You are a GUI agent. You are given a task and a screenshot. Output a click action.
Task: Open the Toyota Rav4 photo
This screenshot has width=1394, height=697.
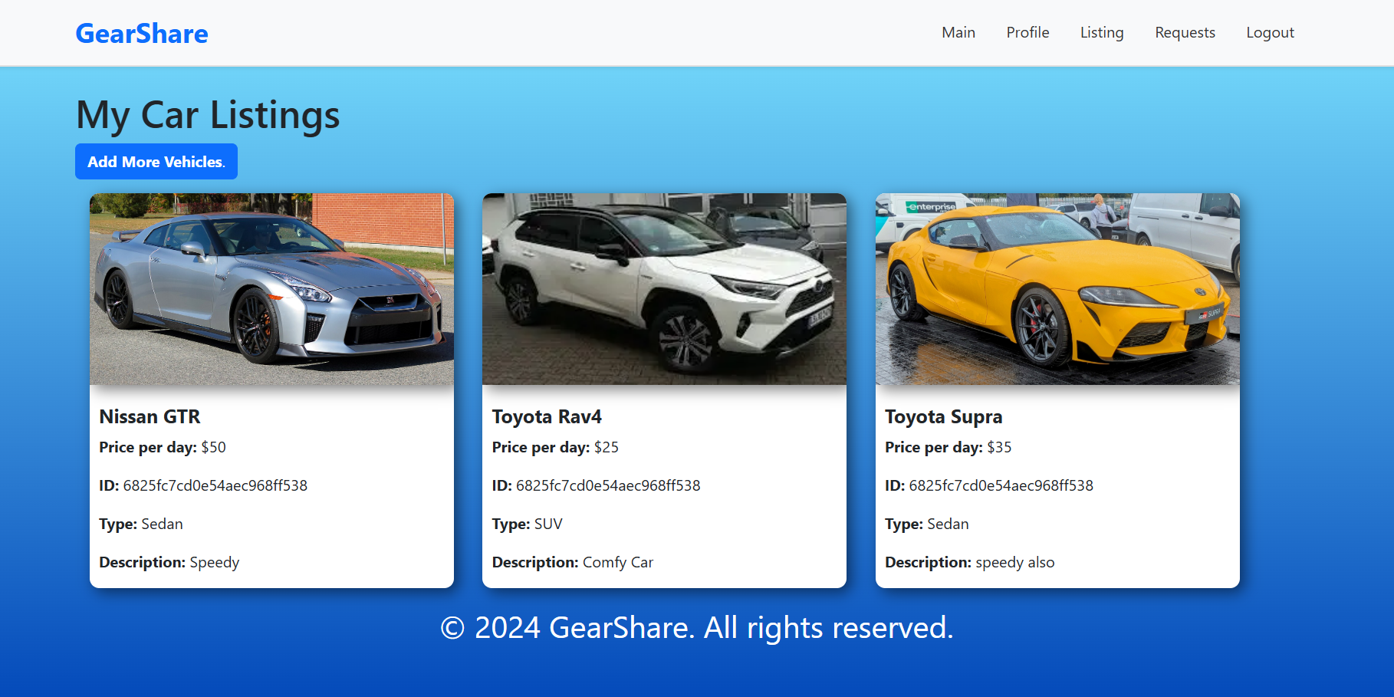(664, 289)
